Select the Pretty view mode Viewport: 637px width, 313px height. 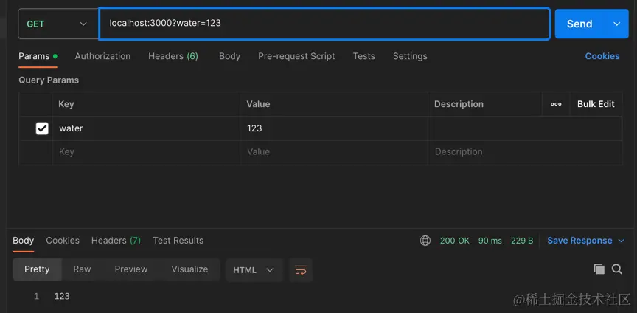click(x=37, y=269)
